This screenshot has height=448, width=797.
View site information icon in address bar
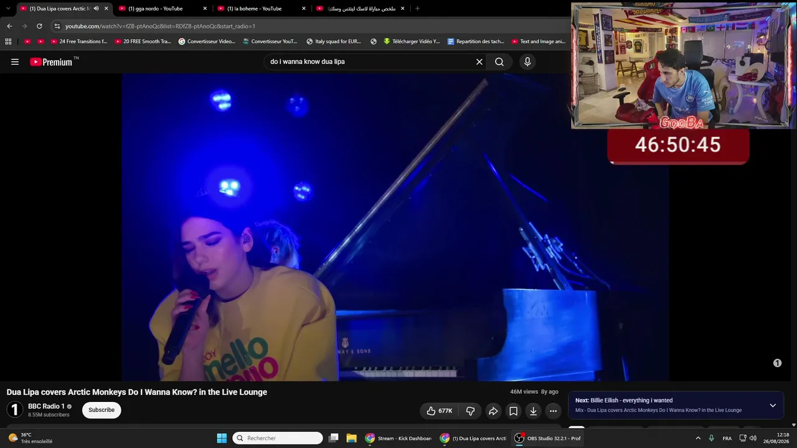click(x=57, y=26)
